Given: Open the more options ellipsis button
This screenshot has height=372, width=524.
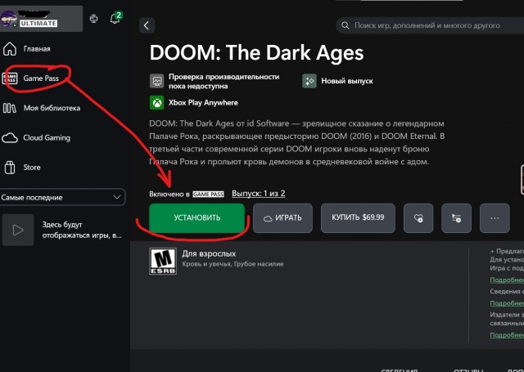Looking at the screenshot, I should 495,218.
